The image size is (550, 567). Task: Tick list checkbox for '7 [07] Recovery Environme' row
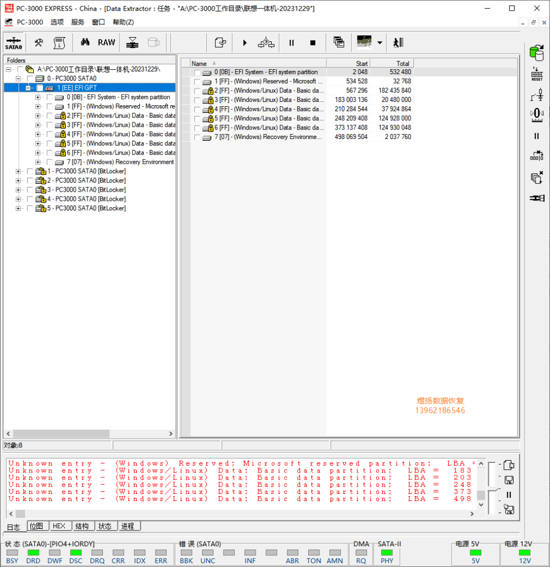197,137
